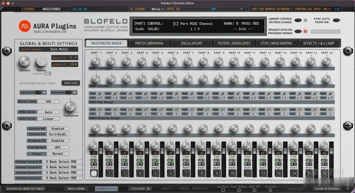Click the Part 9 Detune knob
This screenshot has height=193, width=355.
(219, 79)
